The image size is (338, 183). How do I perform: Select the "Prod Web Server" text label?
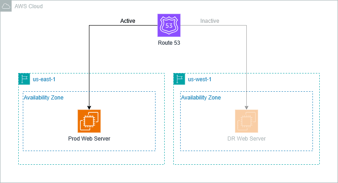point(89,139)
